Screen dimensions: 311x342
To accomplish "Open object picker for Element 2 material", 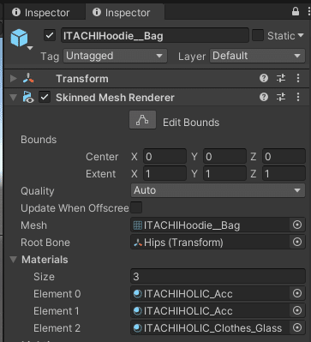I will coord(297,327).
